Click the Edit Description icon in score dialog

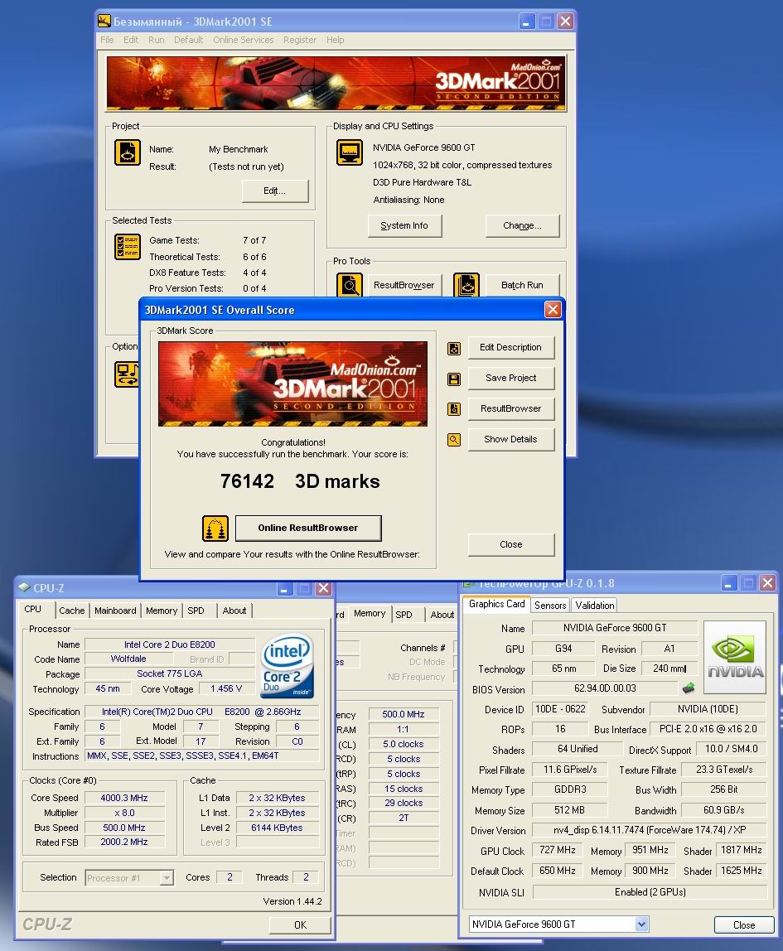tap(454, 348)
